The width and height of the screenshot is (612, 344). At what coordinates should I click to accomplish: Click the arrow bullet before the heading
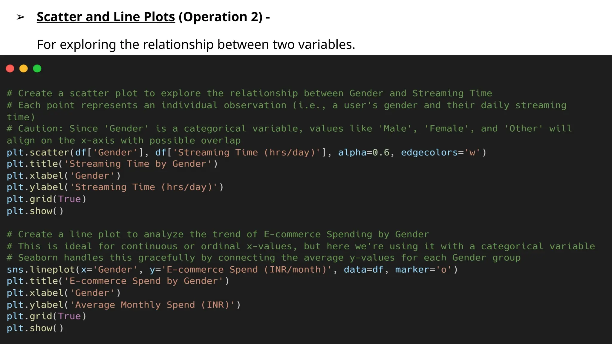(x=21, y=17)
